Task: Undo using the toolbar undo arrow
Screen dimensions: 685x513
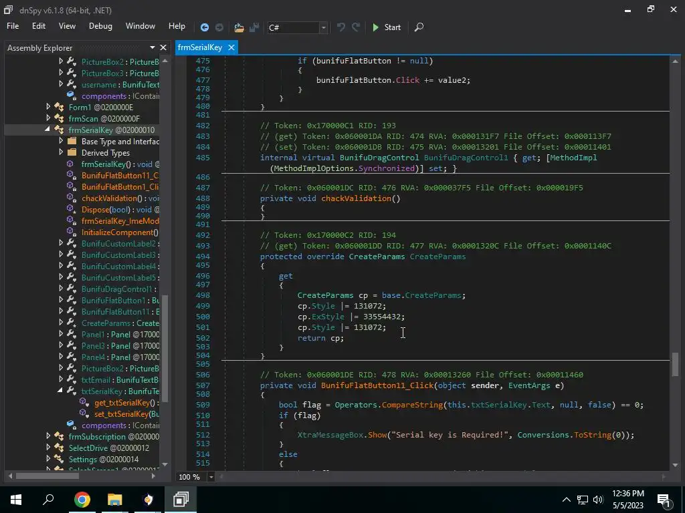Action: click(340, 27)
